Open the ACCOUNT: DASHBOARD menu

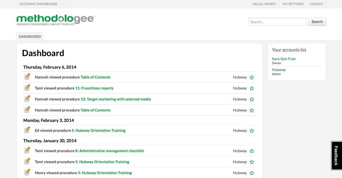point(38,4)
